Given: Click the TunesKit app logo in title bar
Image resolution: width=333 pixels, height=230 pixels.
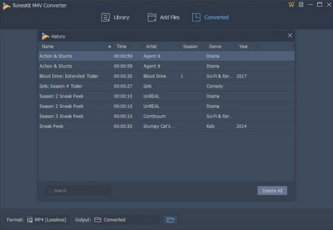Looking at the screenshot, I should pyautogui.click(x=6, y=6).
